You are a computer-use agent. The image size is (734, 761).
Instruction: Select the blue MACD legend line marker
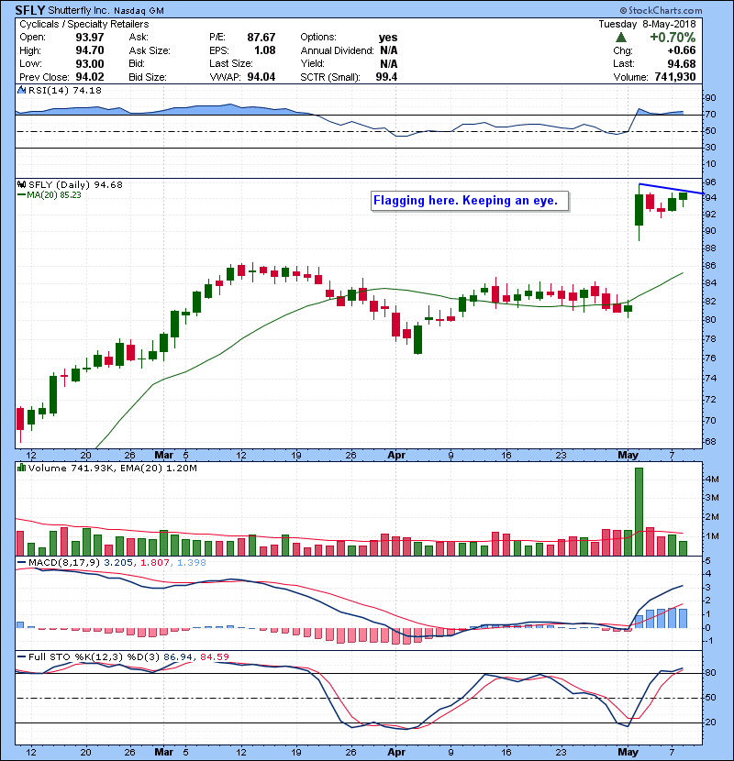(x=21, y=563)
